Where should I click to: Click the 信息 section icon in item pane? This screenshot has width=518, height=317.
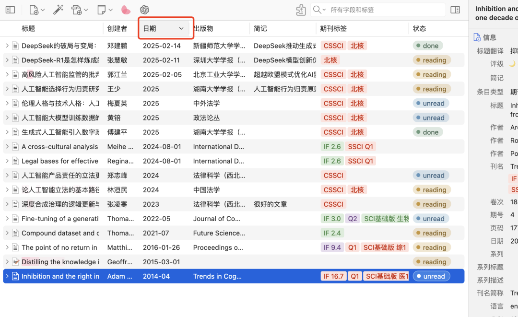point(477,37)
